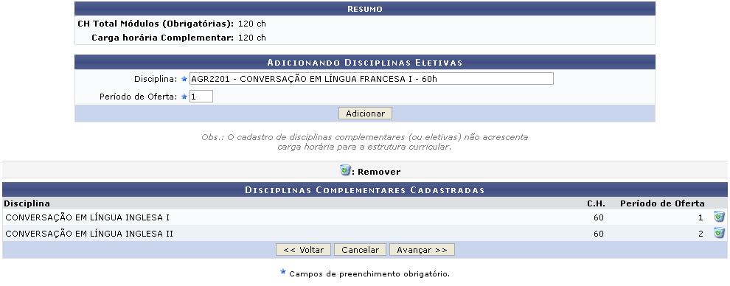The image size is (730, 286).
Task: Click the trash icon in the Remover legend
Action: (x=345, y=170)
